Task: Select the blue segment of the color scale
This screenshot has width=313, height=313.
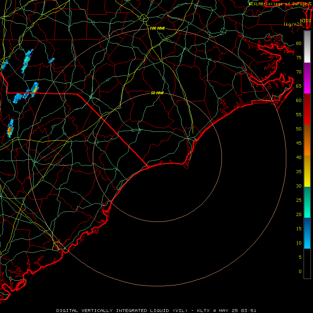Action: (307, 233)
